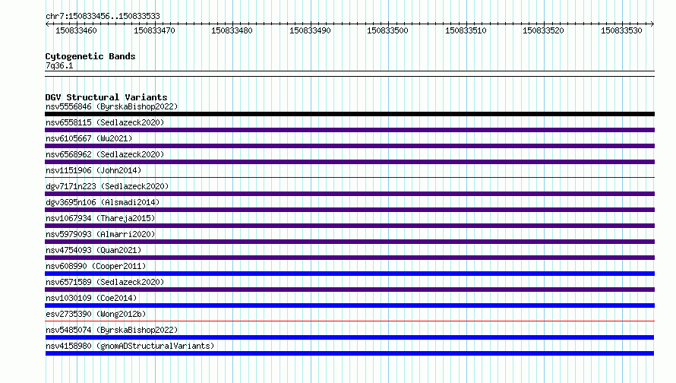Click the purple nsv6105667 variant bar
The height and width of the screenshot is (383, 676).
(x=349, y=146)
